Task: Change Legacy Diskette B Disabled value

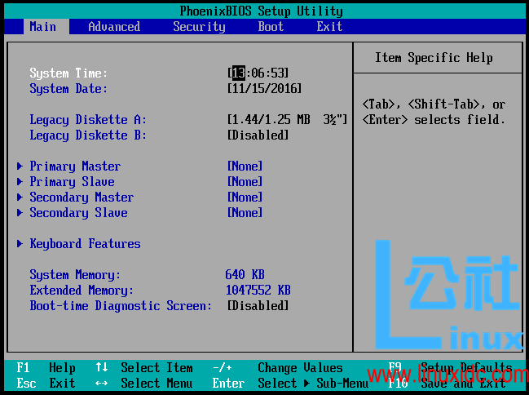Action: click(x=258, y=135)
